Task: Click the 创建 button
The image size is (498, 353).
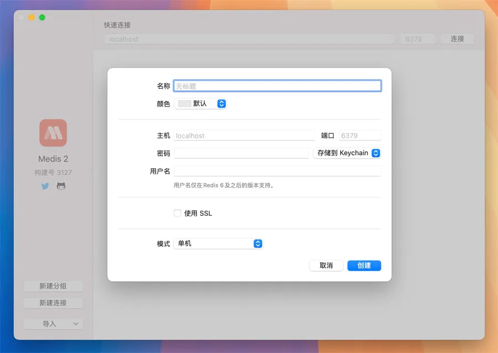Action: click(364, 266)
